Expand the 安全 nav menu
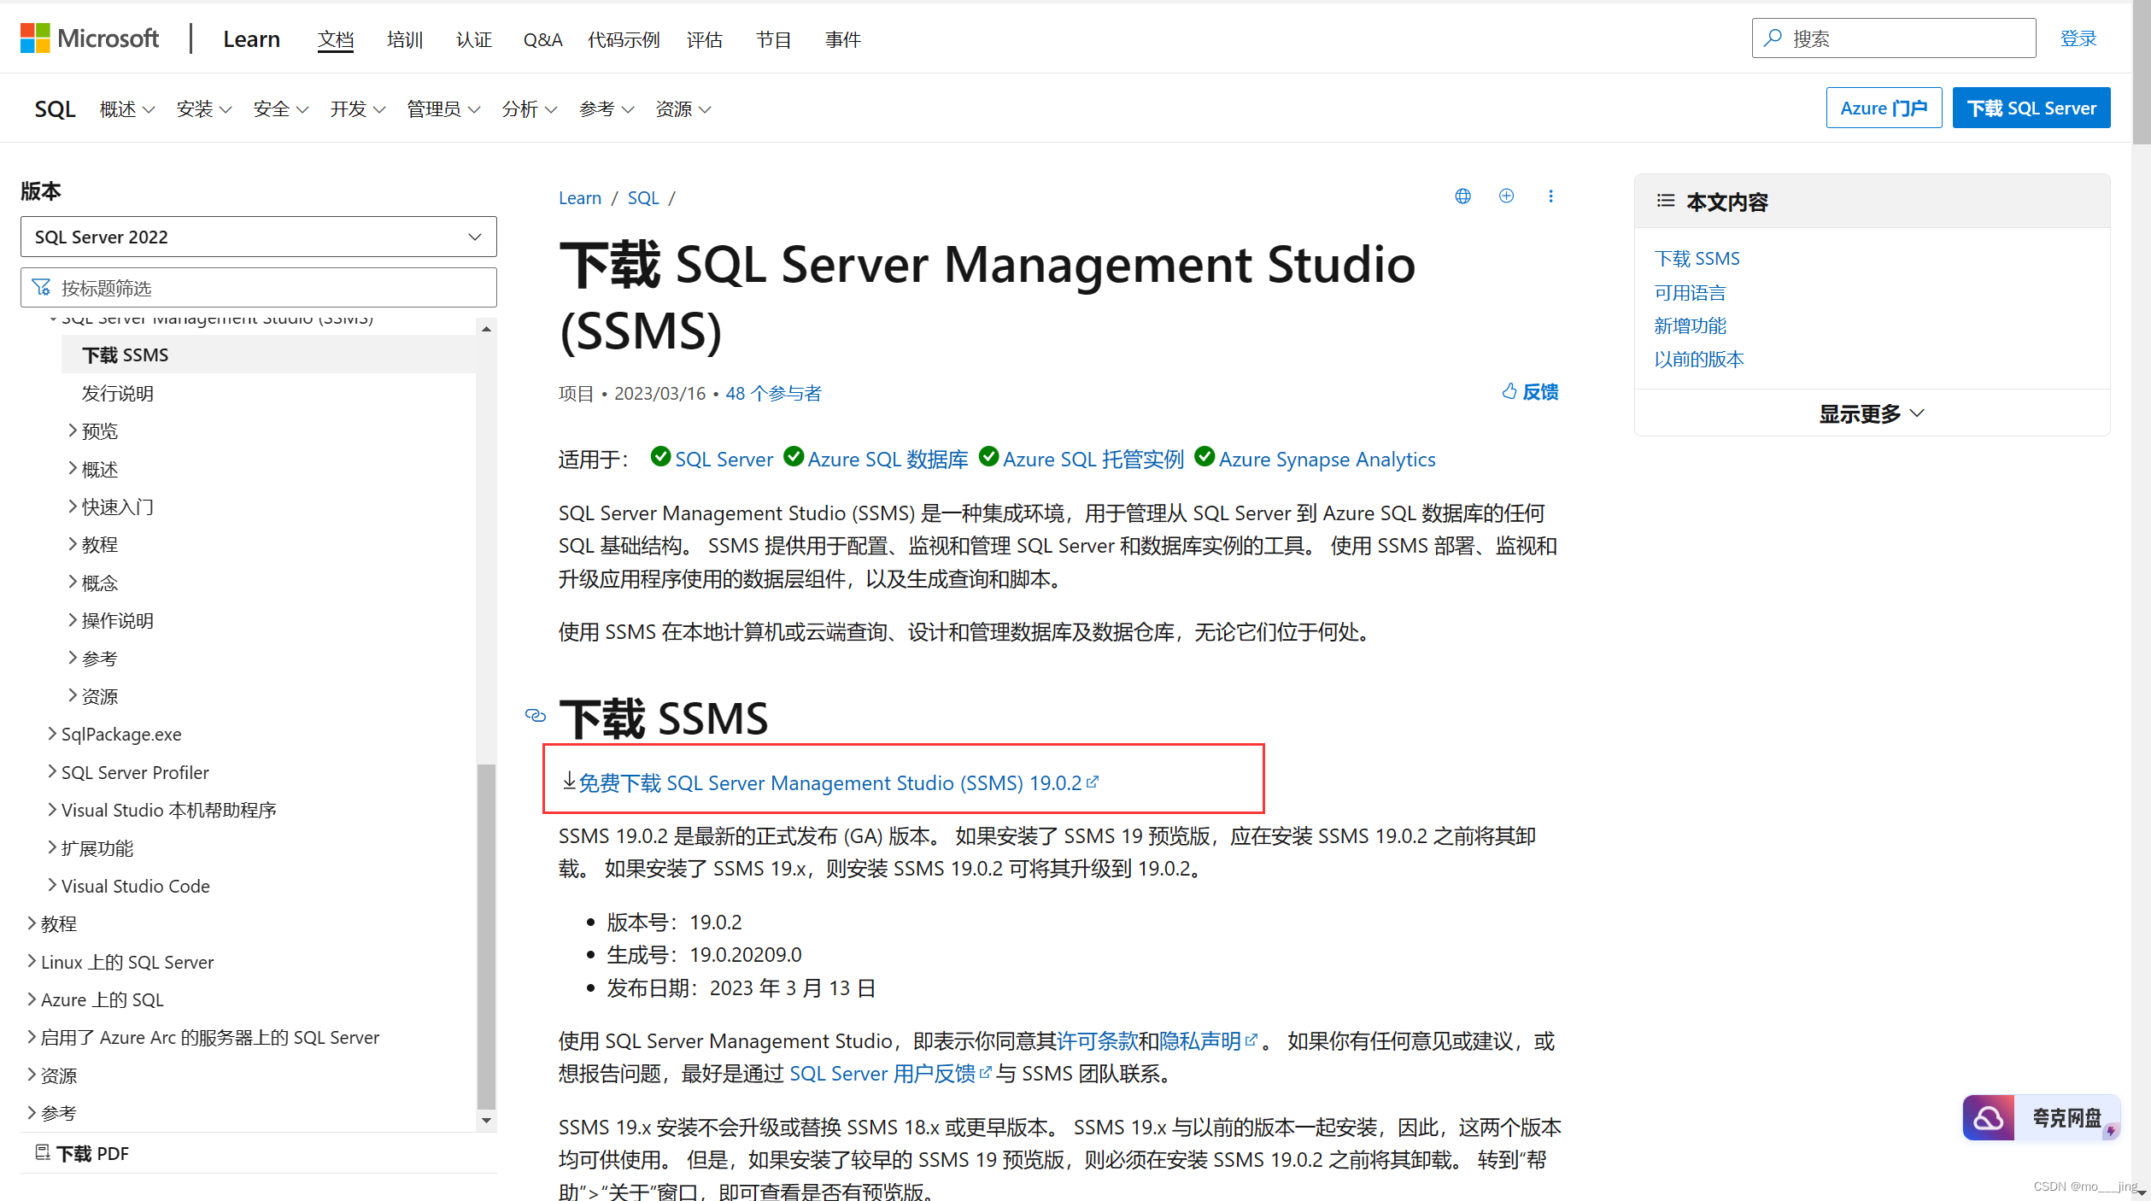The image size is (2151, 1201). (281, 108)
